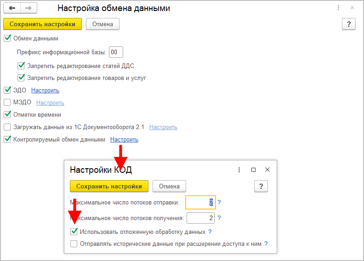Click Сохранить настройки in the main window

coord(42,24)
